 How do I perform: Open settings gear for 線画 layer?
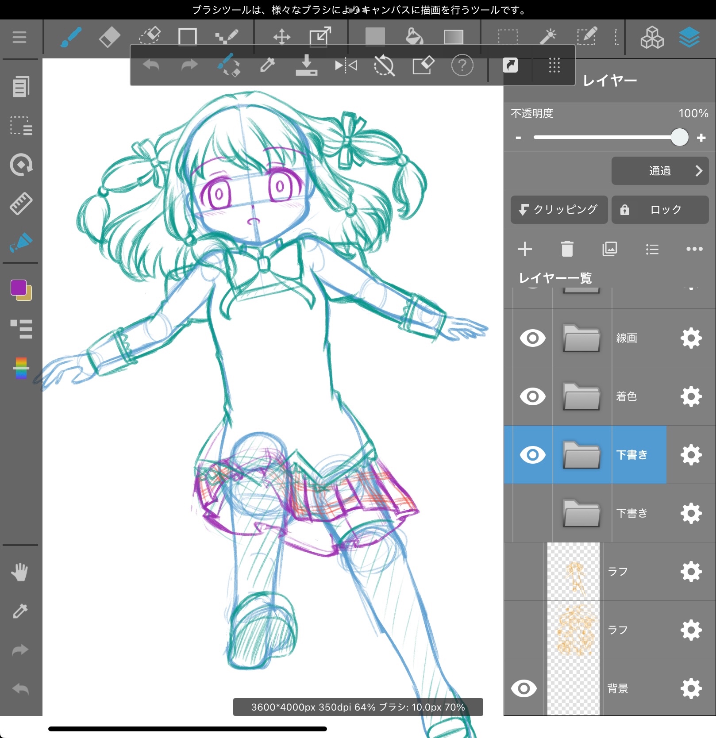[691, 338]
